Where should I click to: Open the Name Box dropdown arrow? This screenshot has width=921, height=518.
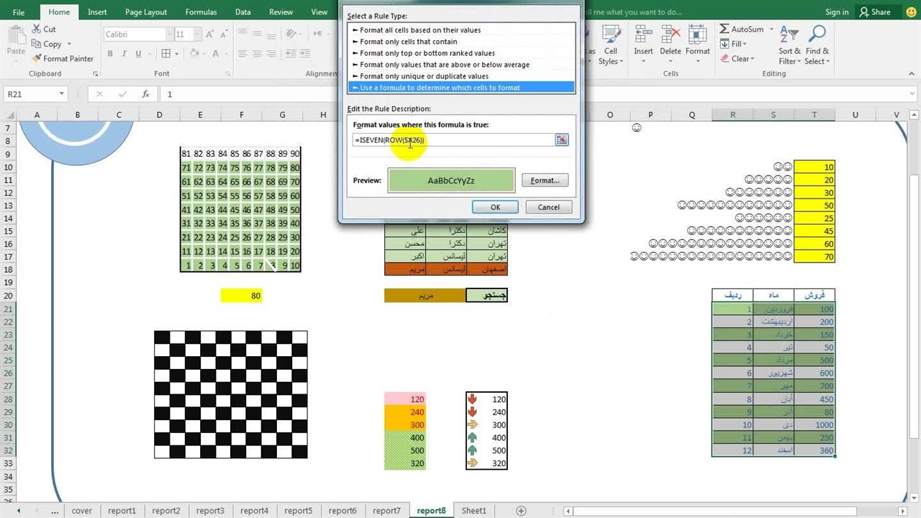[x=62, y=94]
